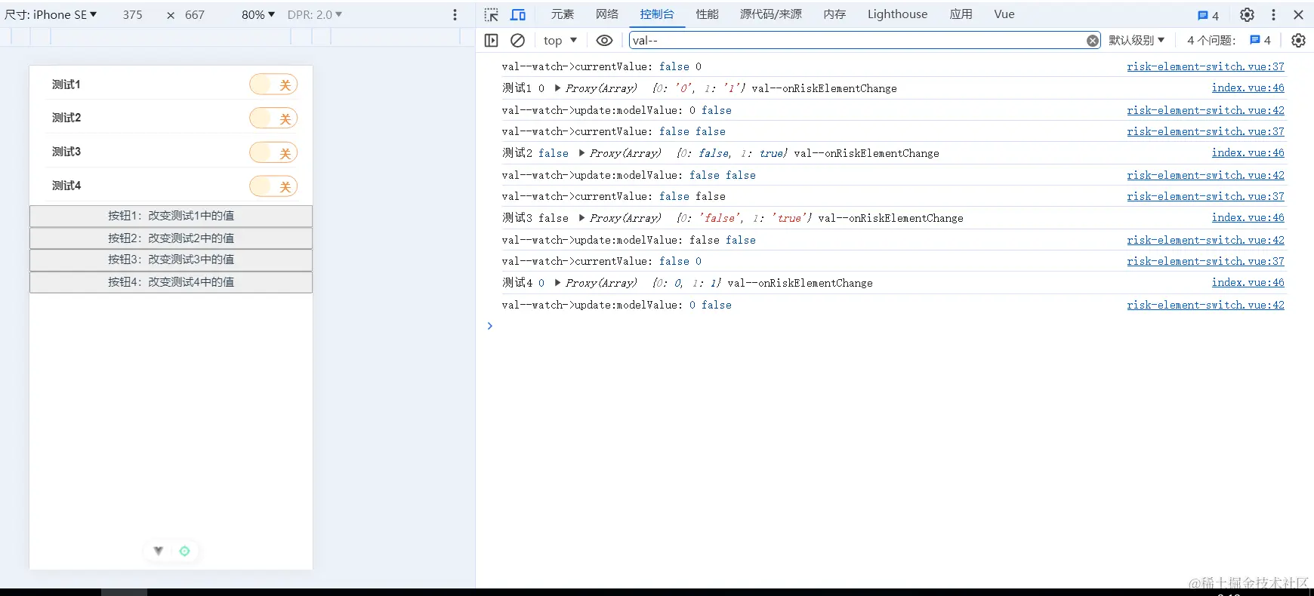Viewport: 1314px width, 596px height.
Task: Show the console sidebar
Action: pos(492,41)
